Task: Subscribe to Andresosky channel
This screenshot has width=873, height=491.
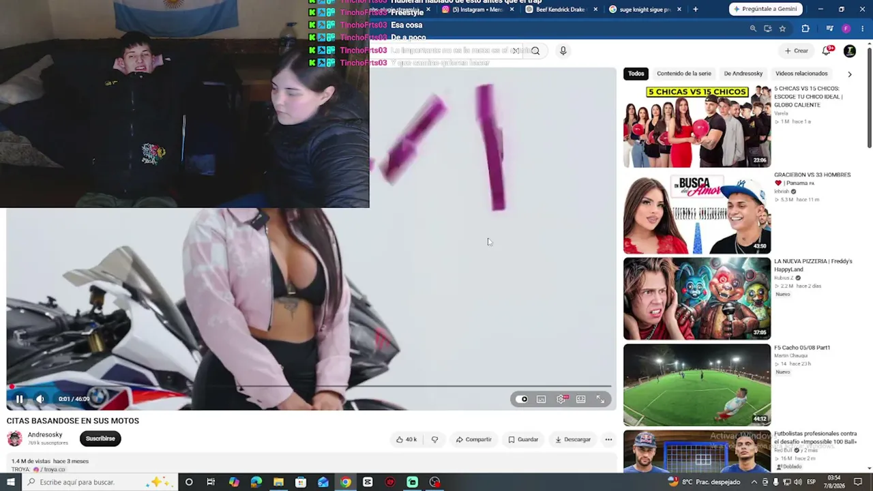Action: tap(100, 438)
